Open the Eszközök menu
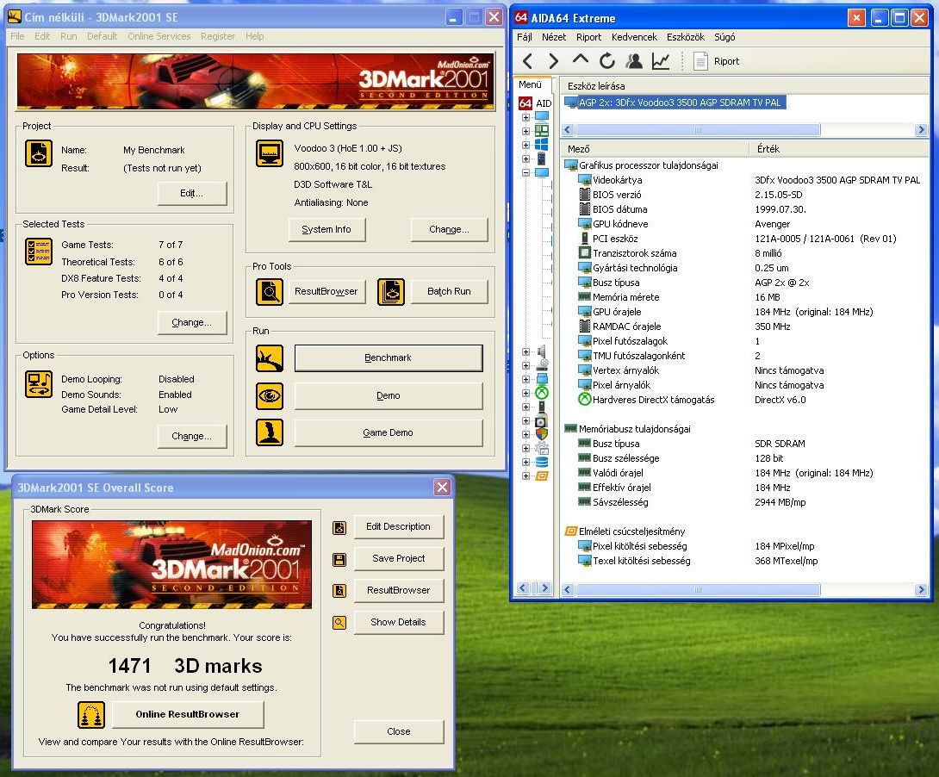939x777 pixels. click(686, 37)
